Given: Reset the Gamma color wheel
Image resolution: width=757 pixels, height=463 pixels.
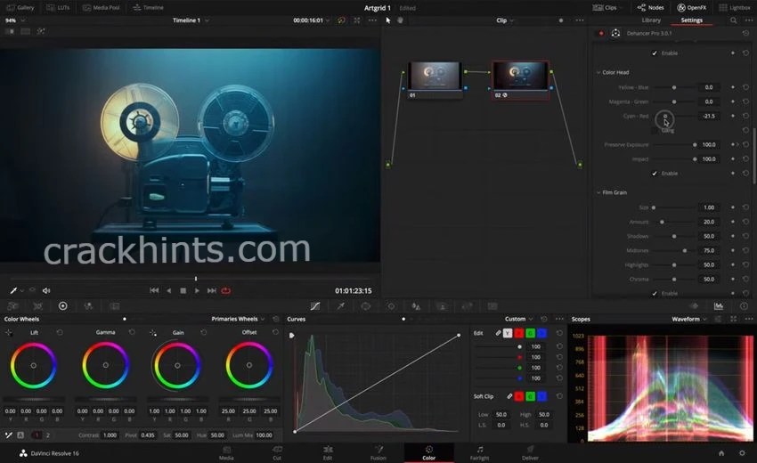Looking at the screenshot, I should 132,332.
